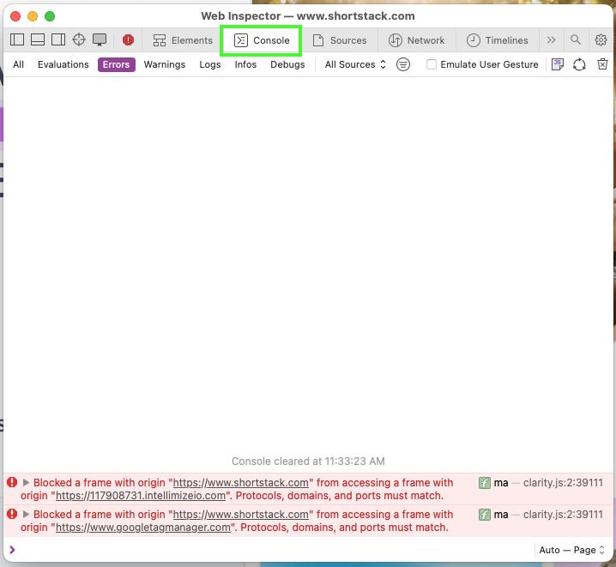Click the JS snippet note icon
The image size is (616, 567).
click(x=558, y=64)
